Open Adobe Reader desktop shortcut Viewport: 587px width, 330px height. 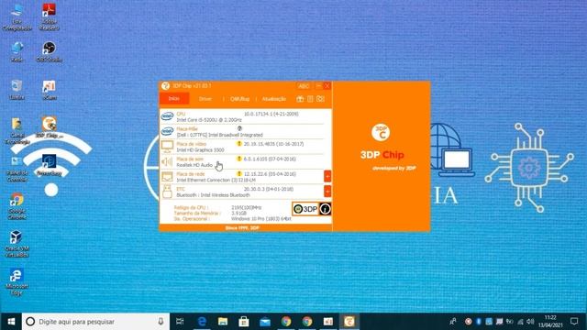tap(49, 17)
